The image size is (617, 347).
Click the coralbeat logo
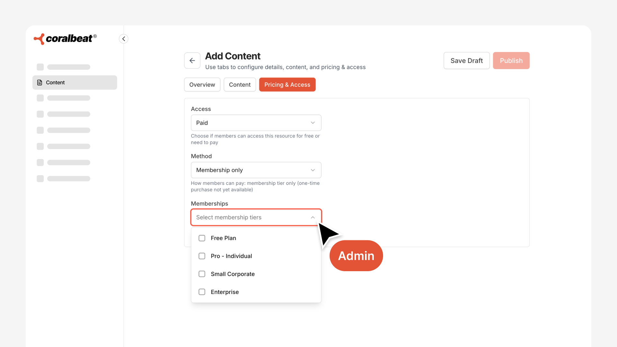(65, 39)
